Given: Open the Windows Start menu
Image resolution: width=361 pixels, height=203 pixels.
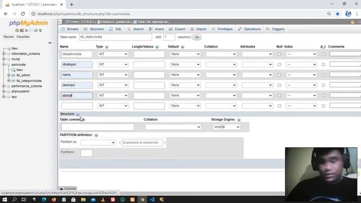Looking at the screenshot, I should (x=5, y=200).
